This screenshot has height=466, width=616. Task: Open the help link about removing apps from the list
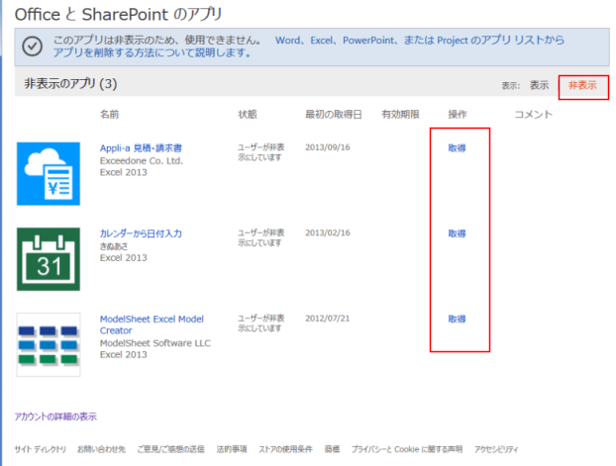(x=309, y=47)
